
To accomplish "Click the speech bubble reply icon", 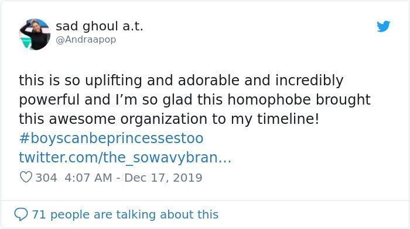I will click(21, 214).
